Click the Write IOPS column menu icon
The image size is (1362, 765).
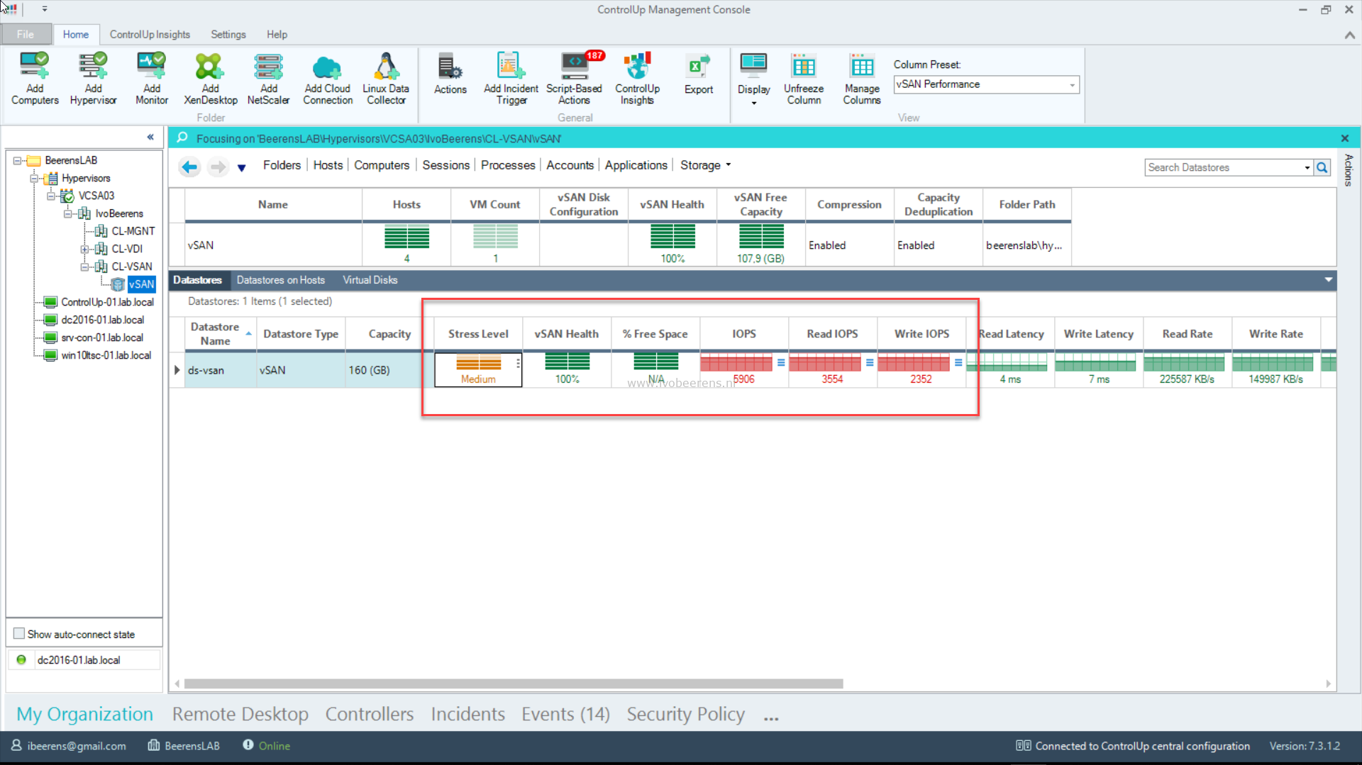coord(958,362)
